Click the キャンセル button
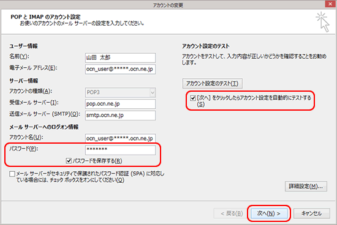 (x=312, y=213)
